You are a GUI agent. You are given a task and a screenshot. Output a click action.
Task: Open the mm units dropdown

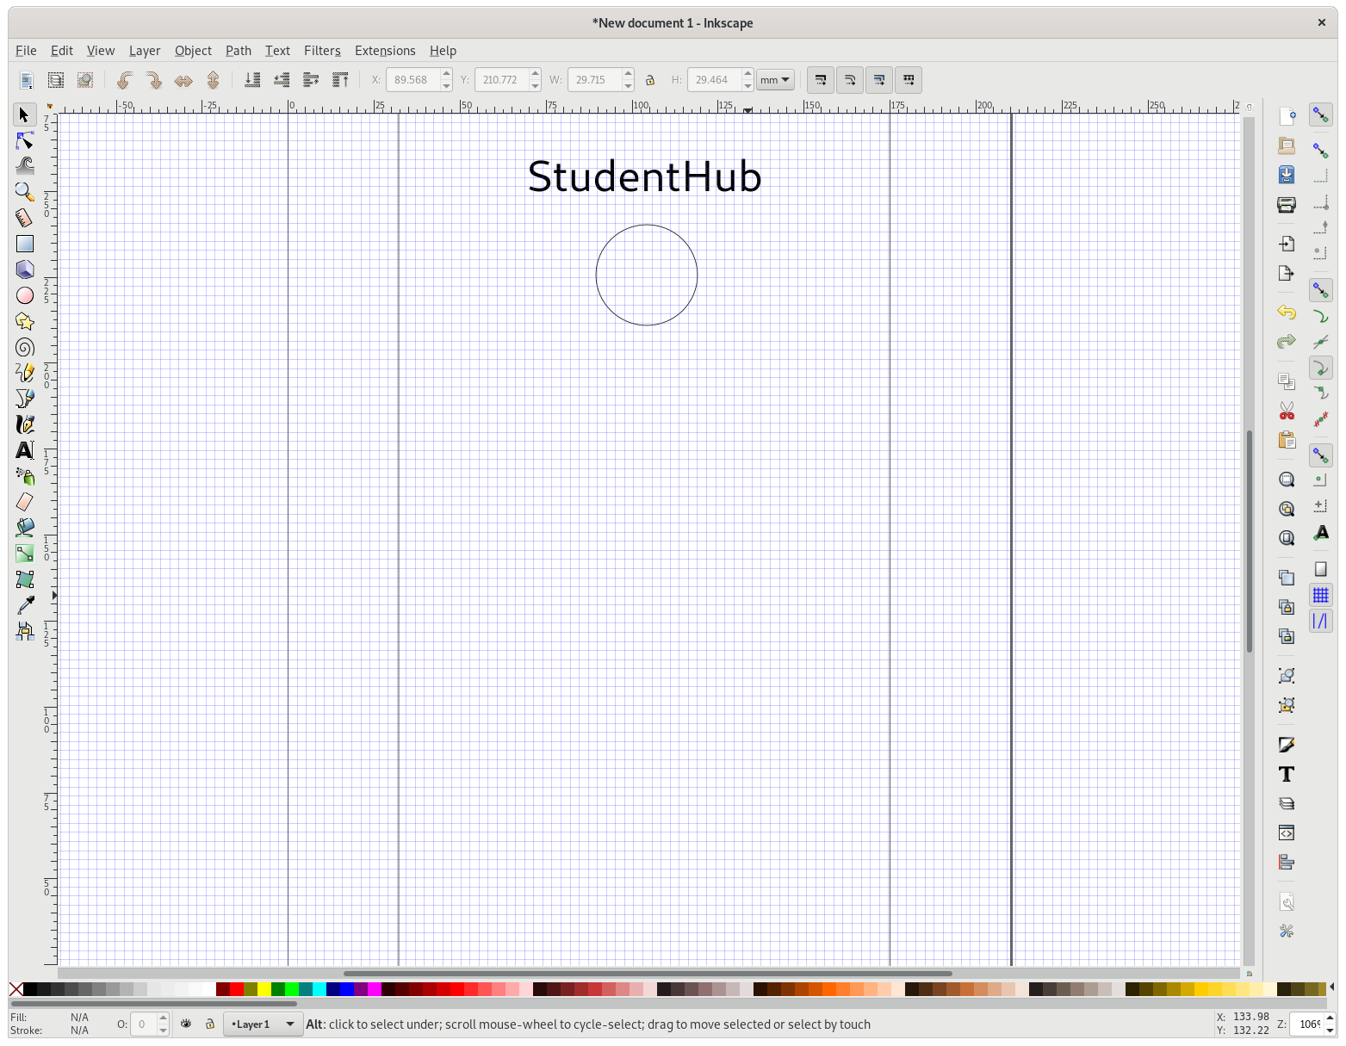[775, 80]
